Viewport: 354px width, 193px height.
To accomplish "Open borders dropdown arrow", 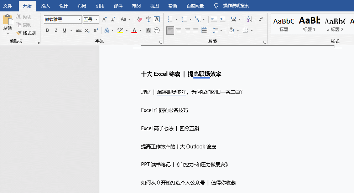I will 252,30.
